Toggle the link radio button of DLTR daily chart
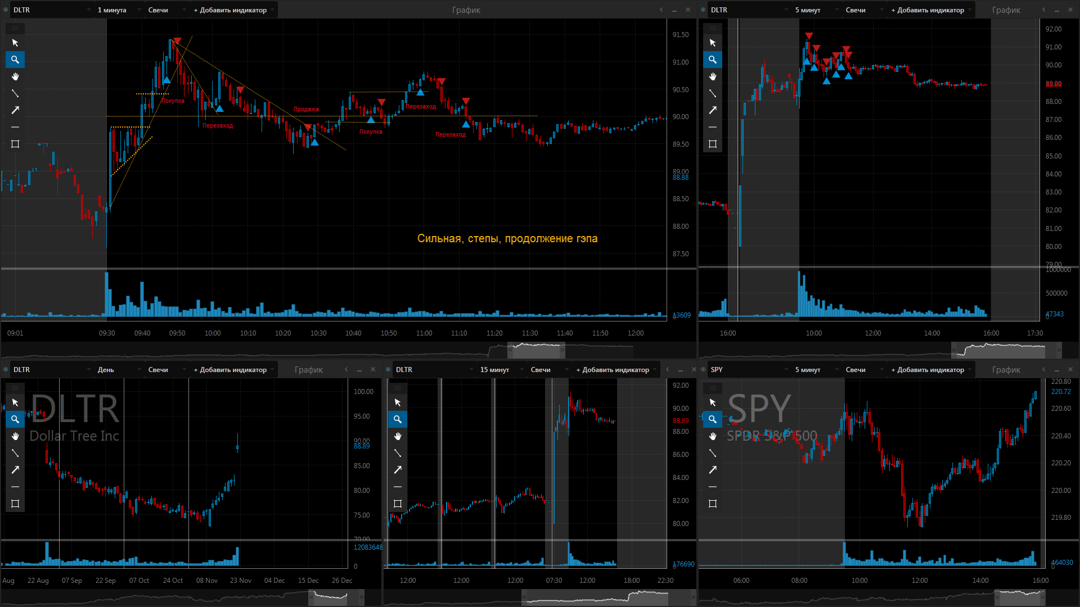Viewport: 1080px width, 607px height. (6, 369)
